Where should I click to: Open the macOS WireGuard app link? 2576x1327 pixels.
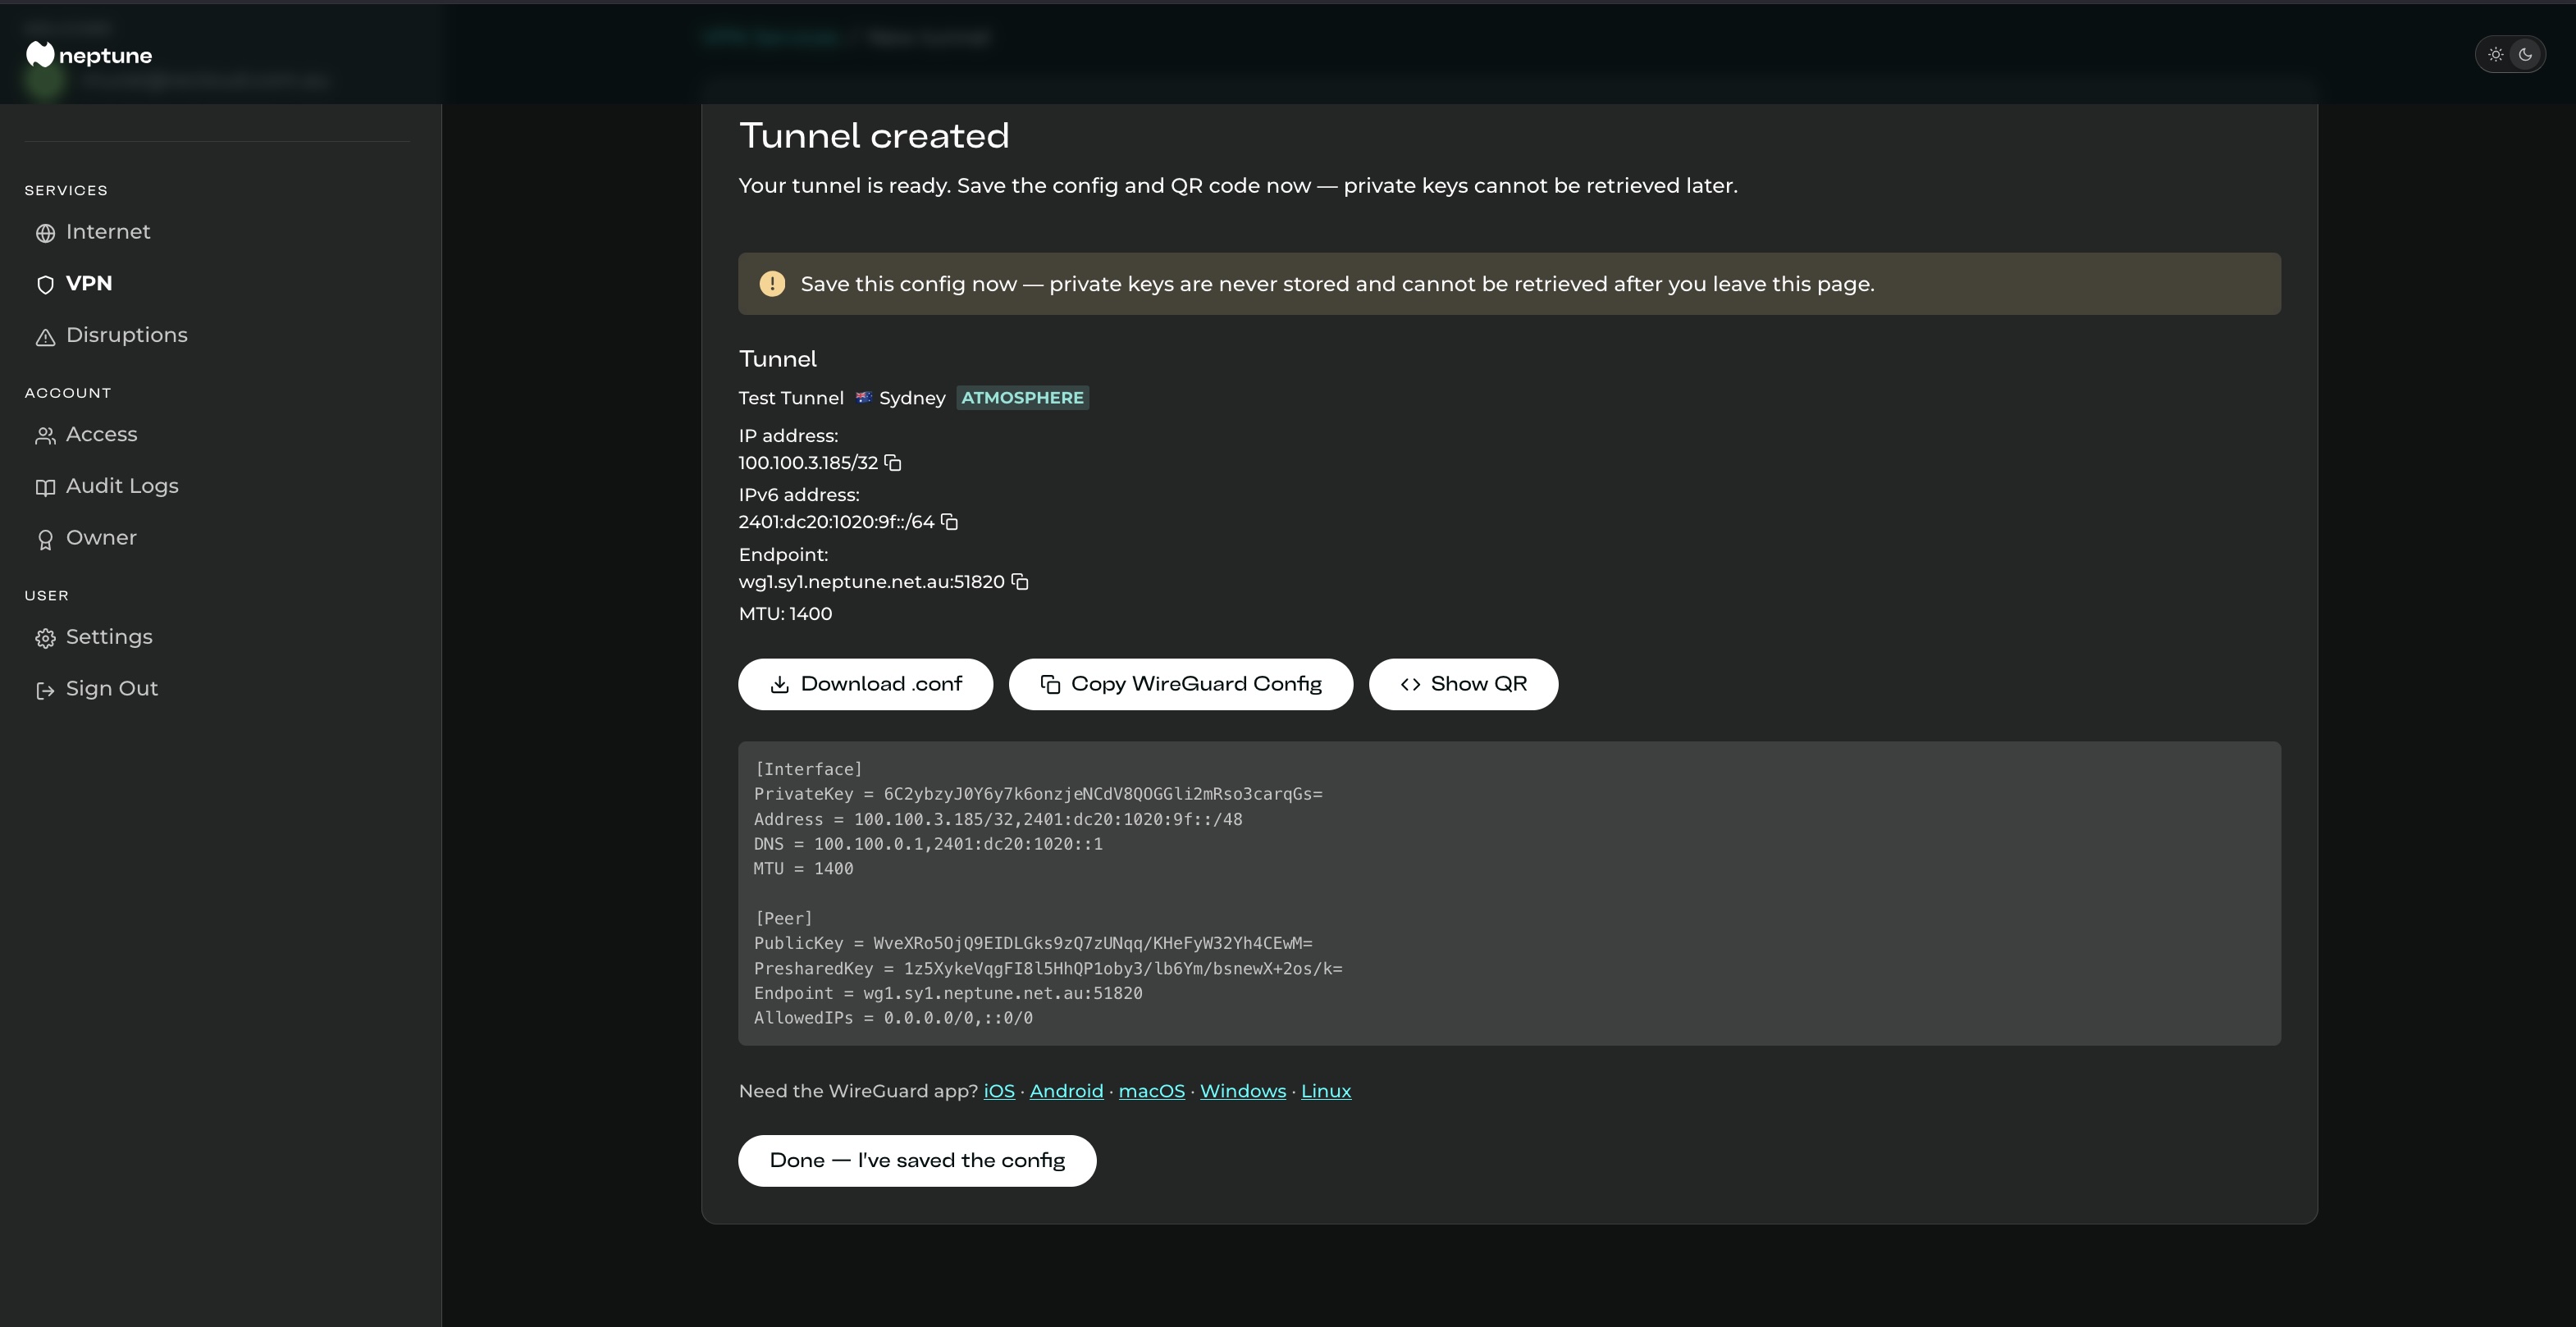1151,1091
